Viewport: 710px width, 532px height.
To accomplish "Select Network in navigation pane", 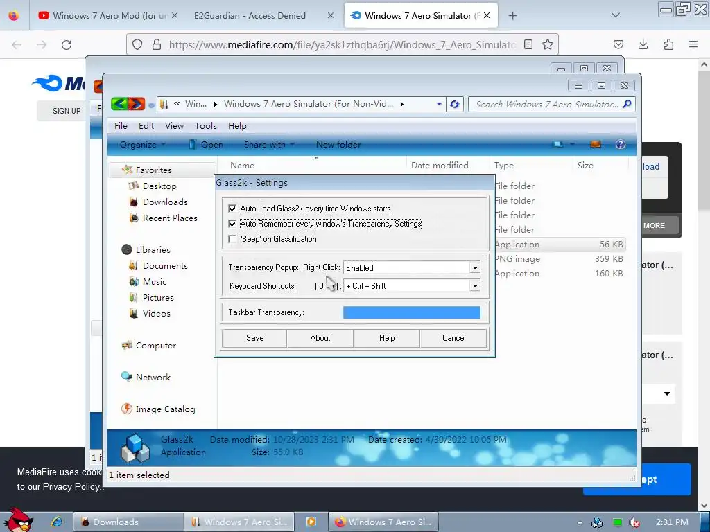I will 153,378.
